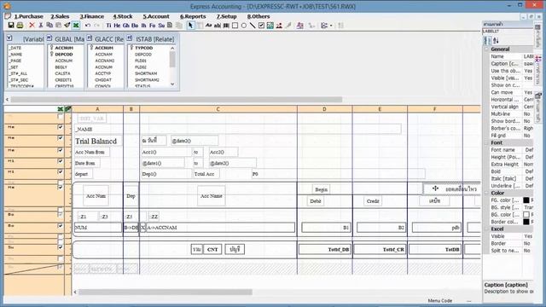The width and height of the screenshot is (546, 307).
Task: Click the categorized sort icon in properties panel
Action: (x=487, y=40)
